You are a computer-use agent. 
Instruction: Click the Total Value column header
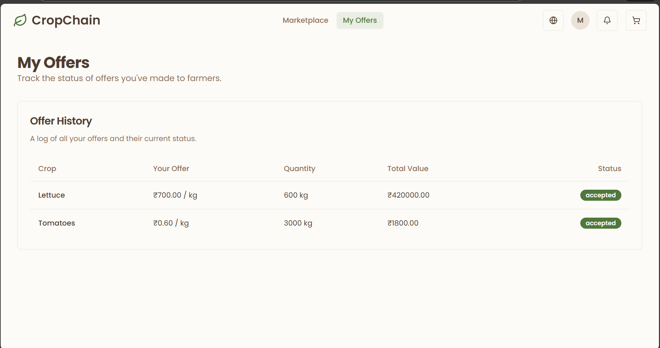[x=408, y=169]
